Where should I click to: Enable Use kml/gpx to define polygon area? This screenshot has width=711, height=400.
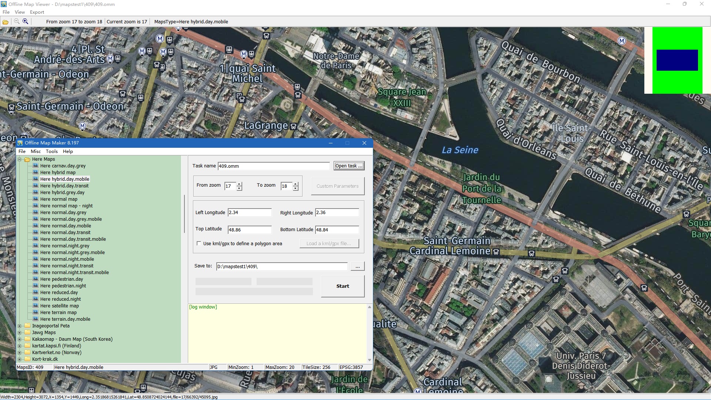(x=199, y=243)
